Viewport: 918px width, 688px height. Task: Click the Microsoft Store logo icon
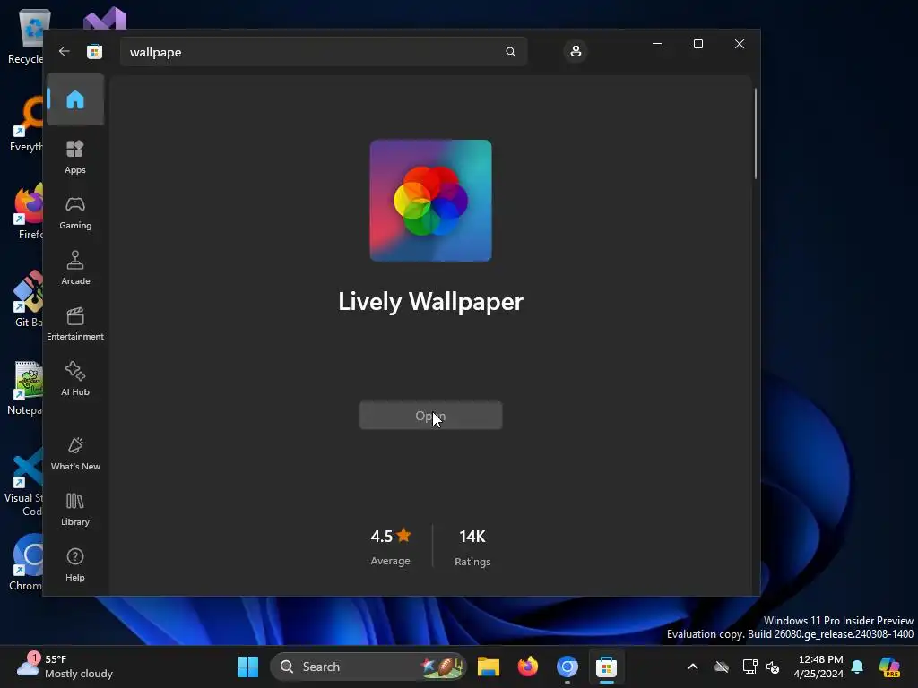tap(94, 51)
